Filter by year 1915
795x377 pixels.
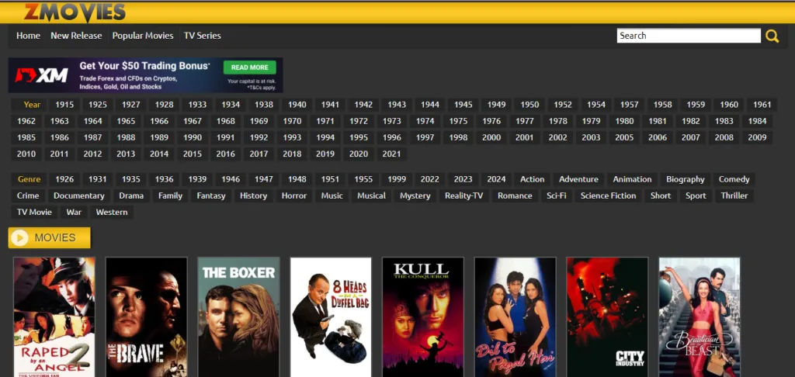[64, 105]
